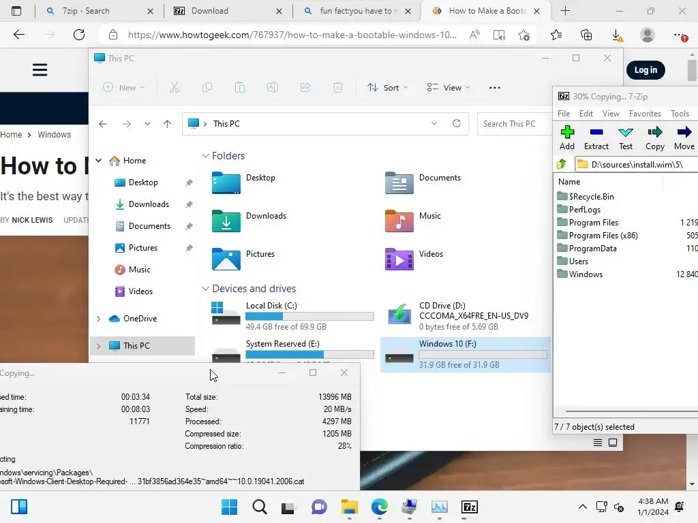Screen dimensions: 698x523
Task: Open the See more ellipsis menu in Explorer
Action: [x=495, y=88]
